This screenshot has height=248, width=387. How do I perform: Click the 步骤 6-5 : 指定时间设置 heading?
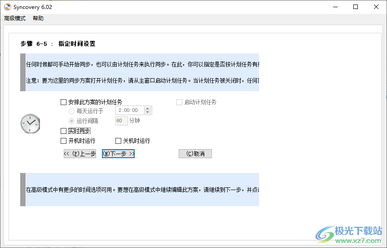coord(58,44)
